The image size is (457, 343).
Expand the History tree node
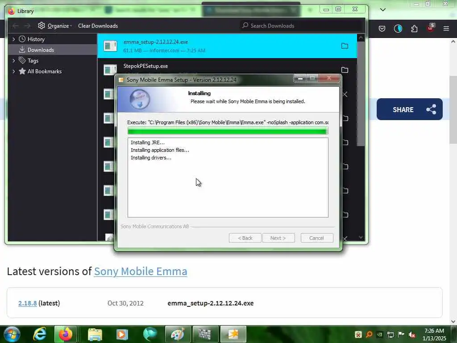[13, 39]
